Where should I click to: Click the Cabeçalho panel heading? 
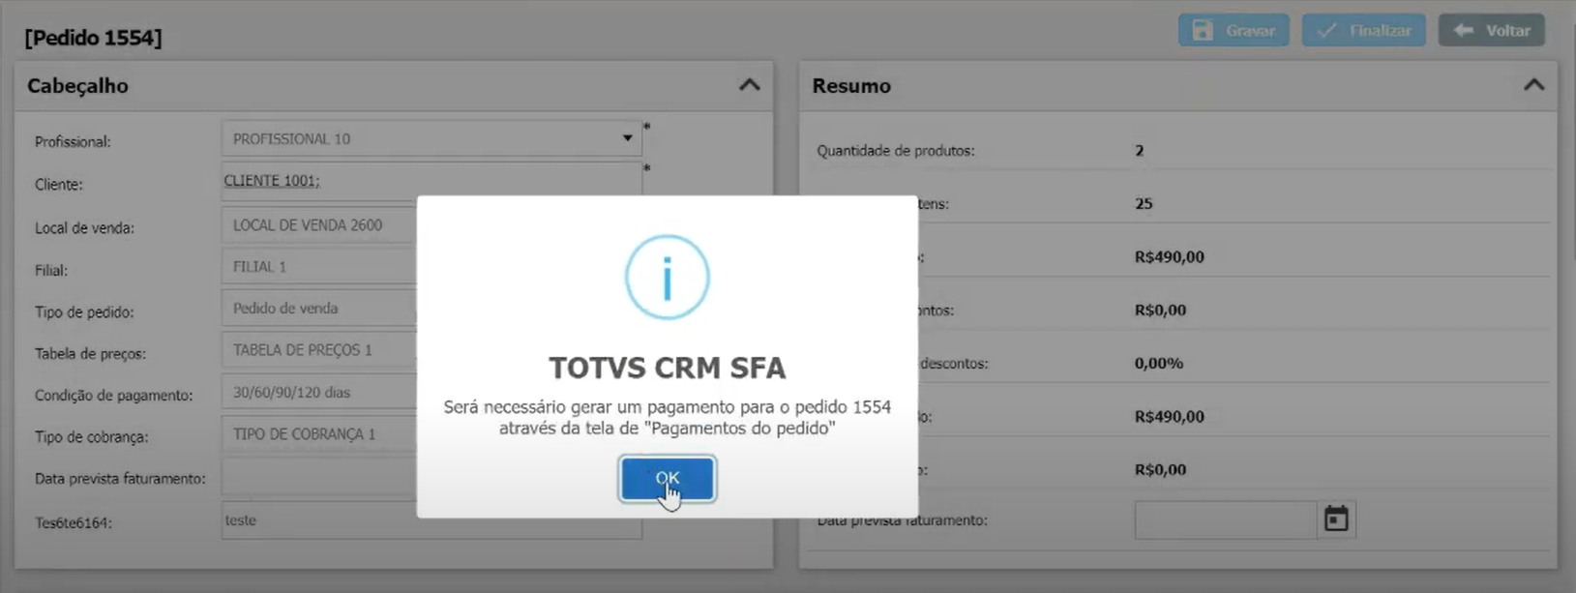tap(77, 86)
